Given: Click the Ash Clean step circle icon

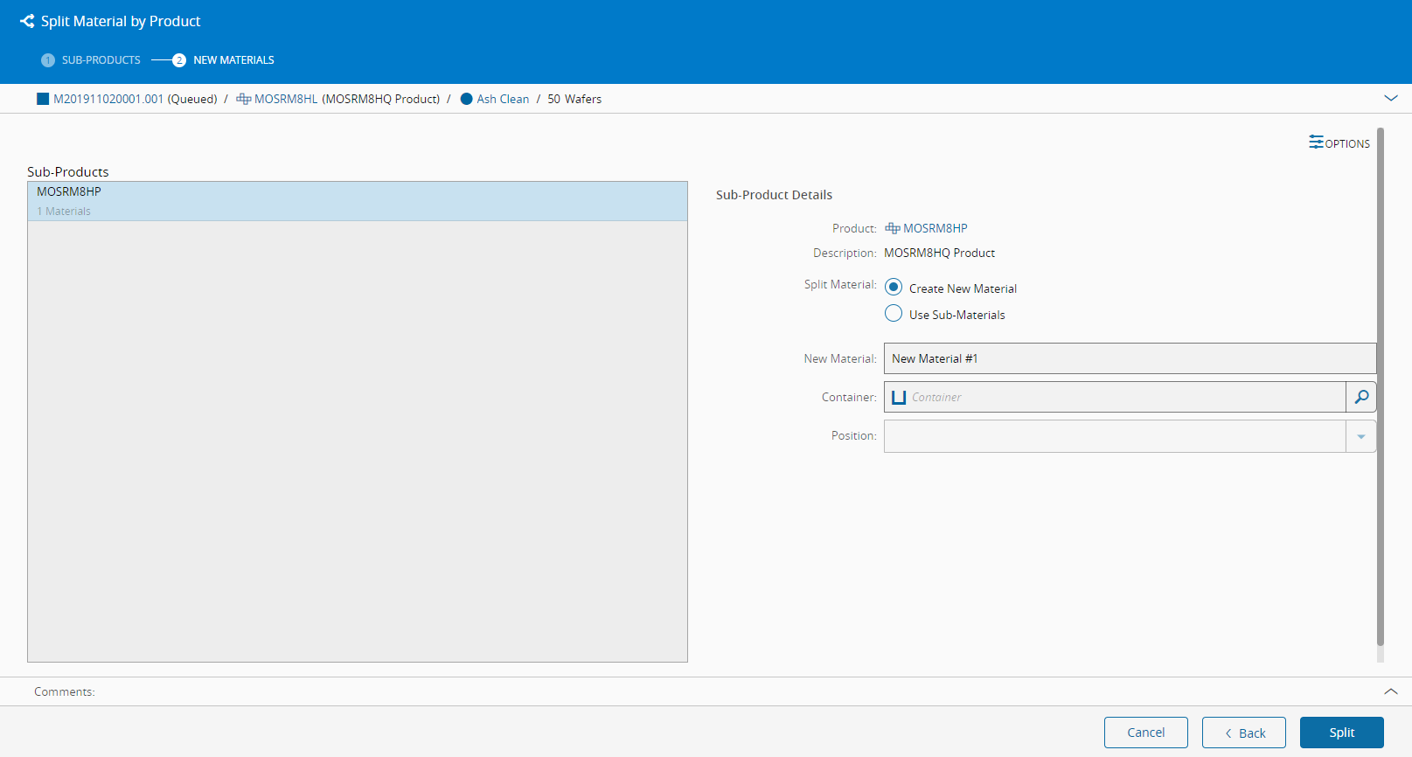Looking at the screenshot, I should coord(467,99).
